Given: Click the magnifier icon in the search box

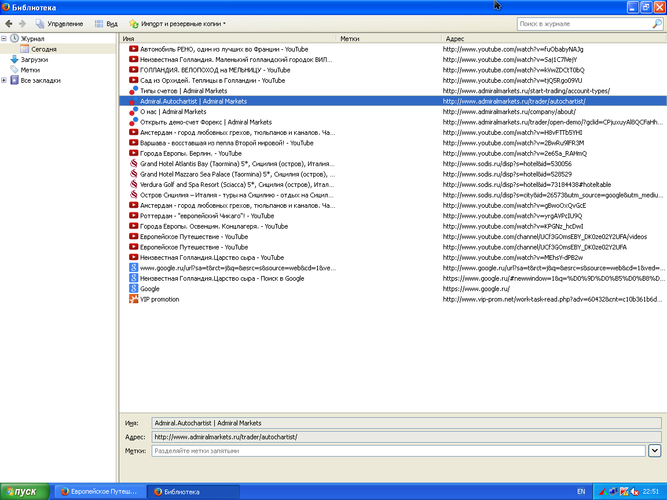Looking at the screenshot, I should pyautogui.click(x=657, y=24).
